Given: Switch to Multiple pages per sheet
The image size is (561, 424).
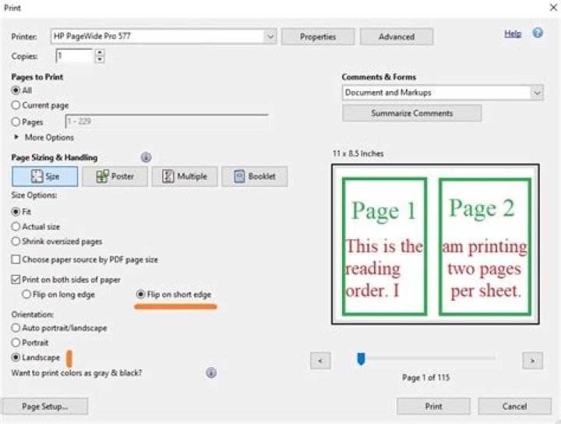Looking at the screenshot, I should click(184, 176).
